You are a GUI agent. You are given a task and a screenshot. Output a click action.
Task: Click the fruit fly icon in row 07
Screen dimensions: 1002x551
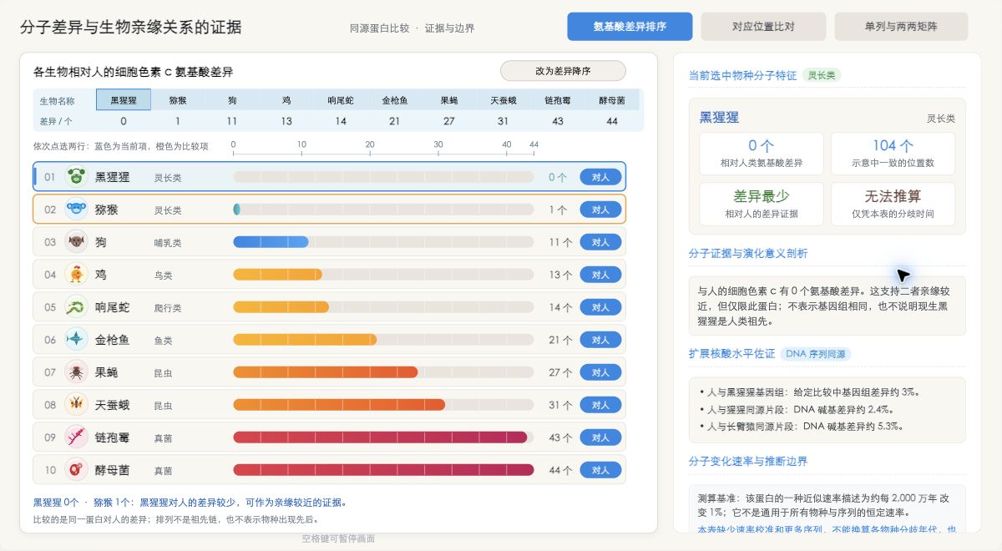(x=77, y=372)
